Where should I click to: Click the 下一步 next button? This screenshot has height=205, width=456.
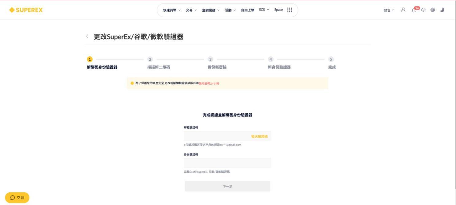coord(227,186)
